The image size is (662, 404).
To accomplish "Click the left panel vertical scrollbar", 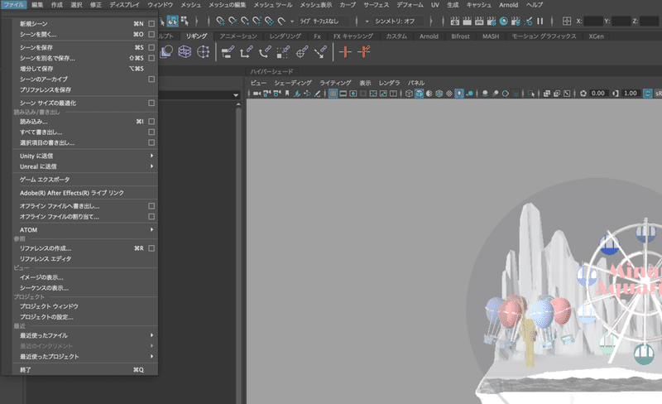I will 238,253.
